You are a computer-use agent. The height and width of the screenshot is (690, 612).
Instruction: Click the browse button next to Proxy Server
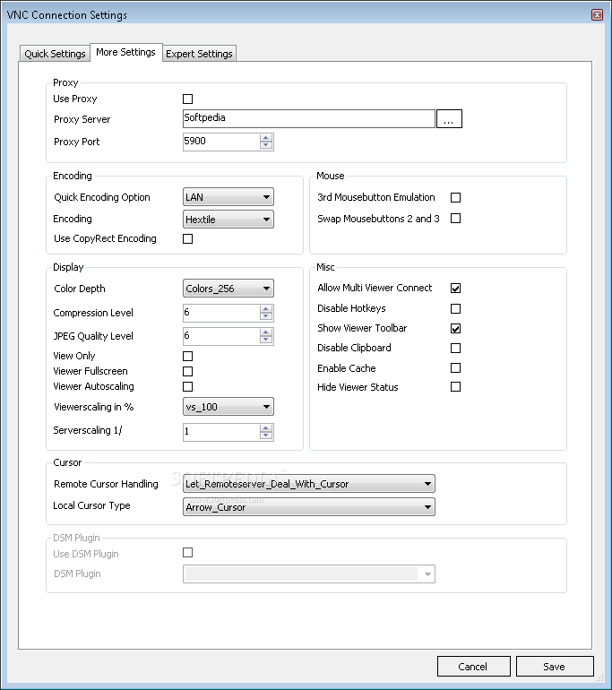pyautogui.click(x=449, y=119)
